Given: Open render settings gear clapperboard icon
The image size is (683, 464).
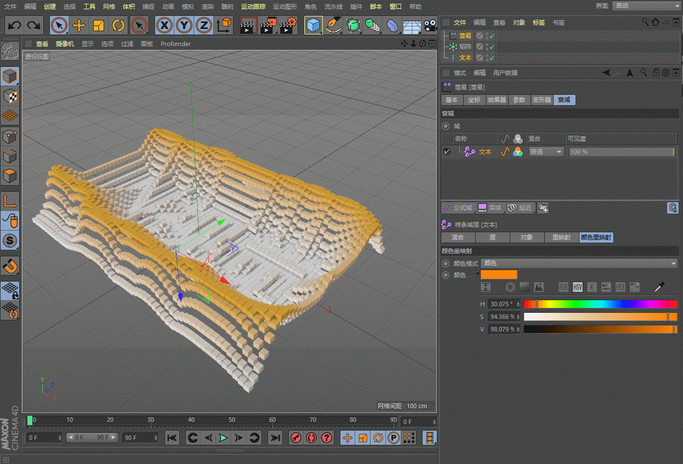Looking at the screenshot, I should tap(288, 25).
